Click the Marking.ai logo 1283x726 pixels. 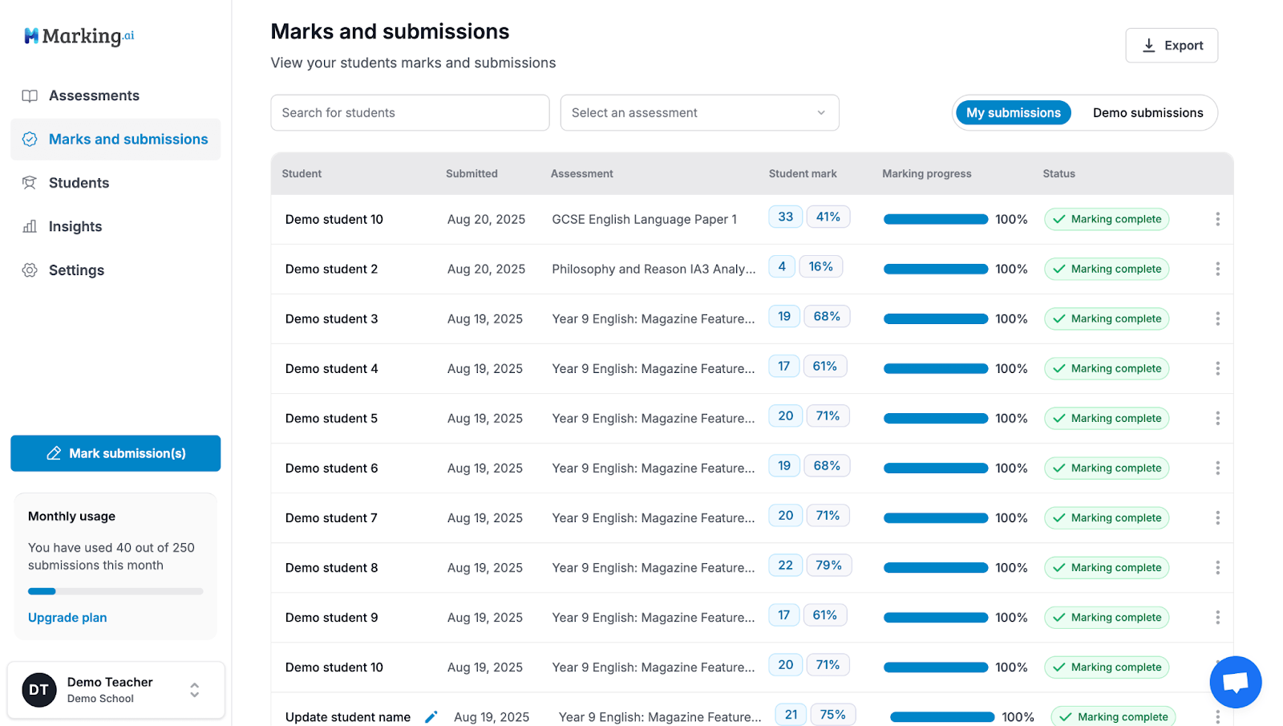78,35
